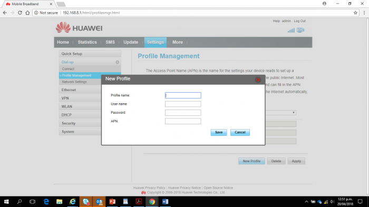Screen dimensions: 369x207
Task: Expand the System section
Action: pos(80,132)
